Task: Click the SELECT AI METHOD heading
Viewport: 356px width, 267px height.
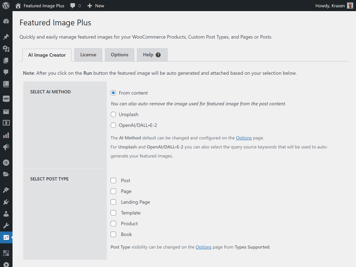Action: point(50,92)
